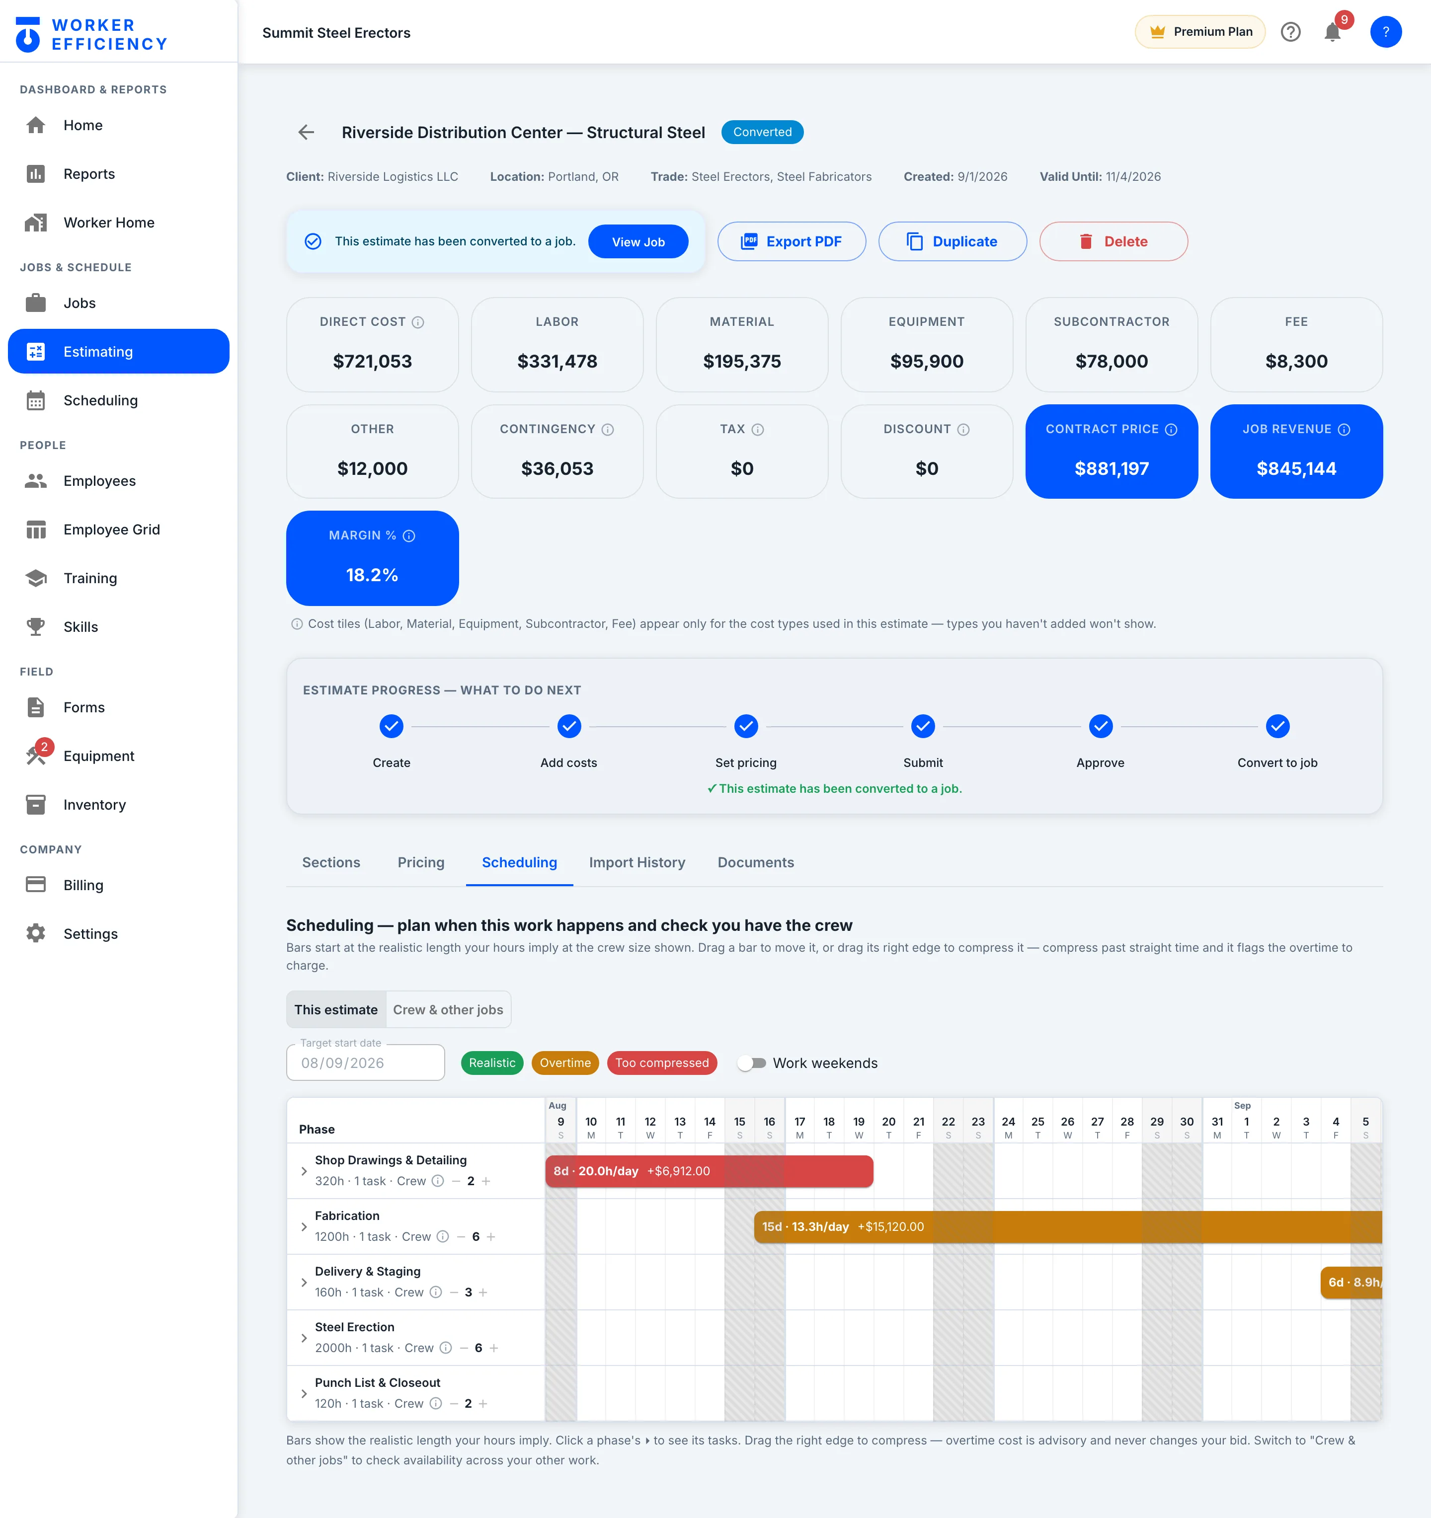1431x1518 pixels.
Task: Open Employee Grid page
Action: point(118,529)
